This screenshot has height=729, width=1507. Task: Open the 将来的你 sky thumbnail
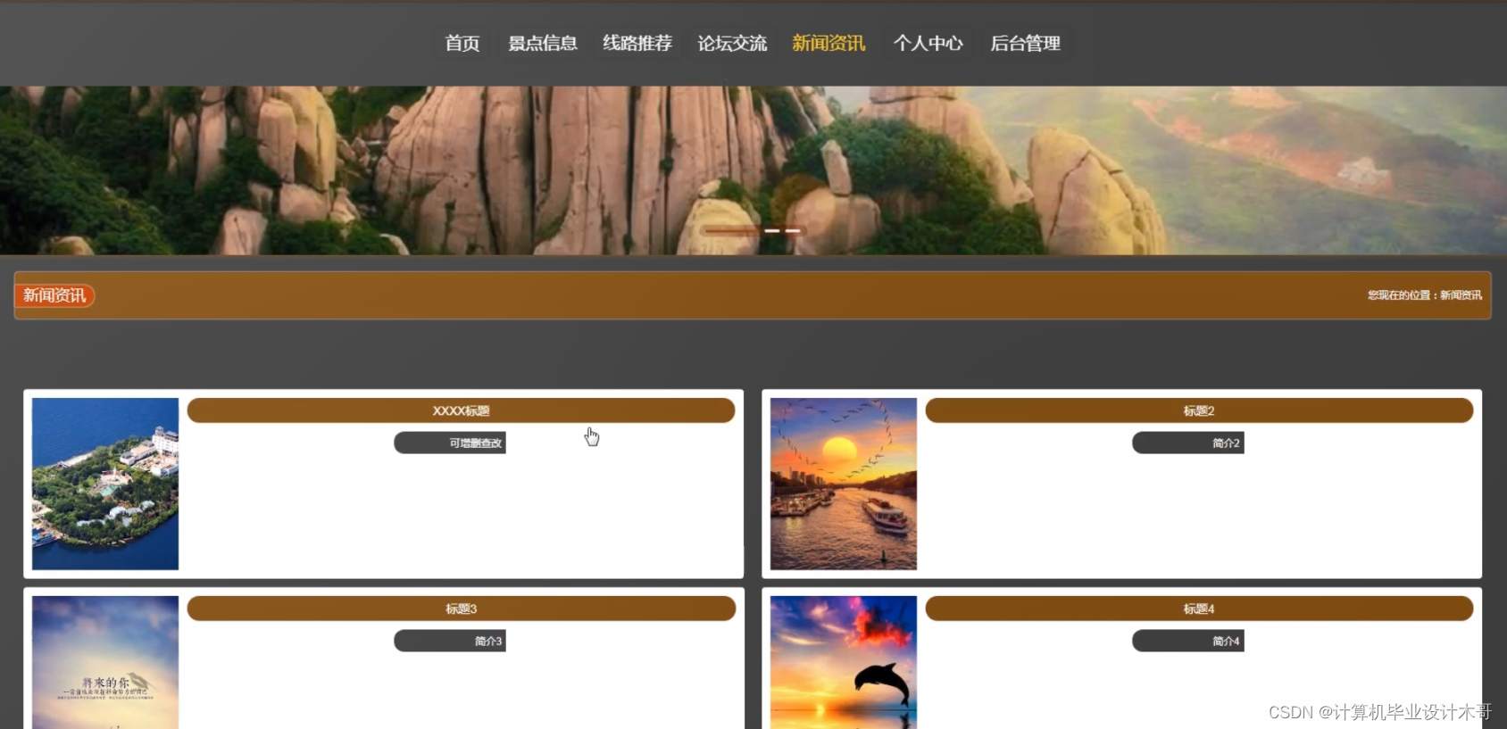coord(105,662)
